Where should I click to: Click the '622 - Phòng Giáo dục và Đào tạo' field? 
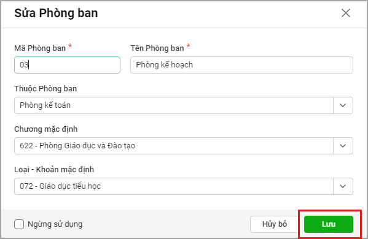[x=174, y=146]
